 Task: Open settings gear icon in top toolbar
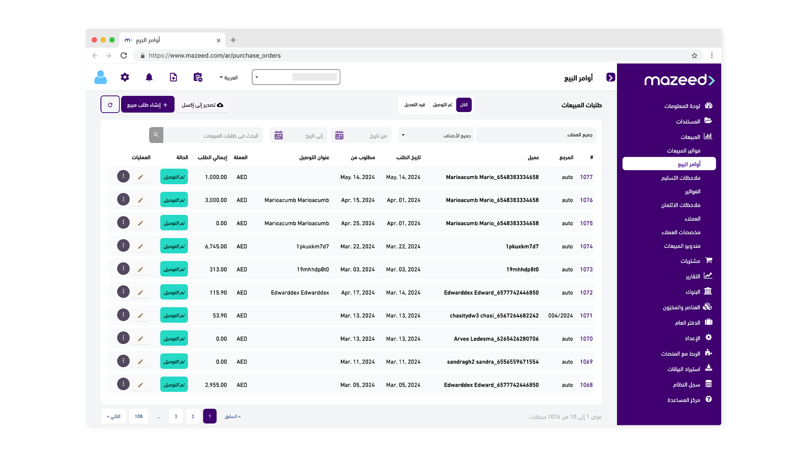pyautogui.click(x=125, y=77)
